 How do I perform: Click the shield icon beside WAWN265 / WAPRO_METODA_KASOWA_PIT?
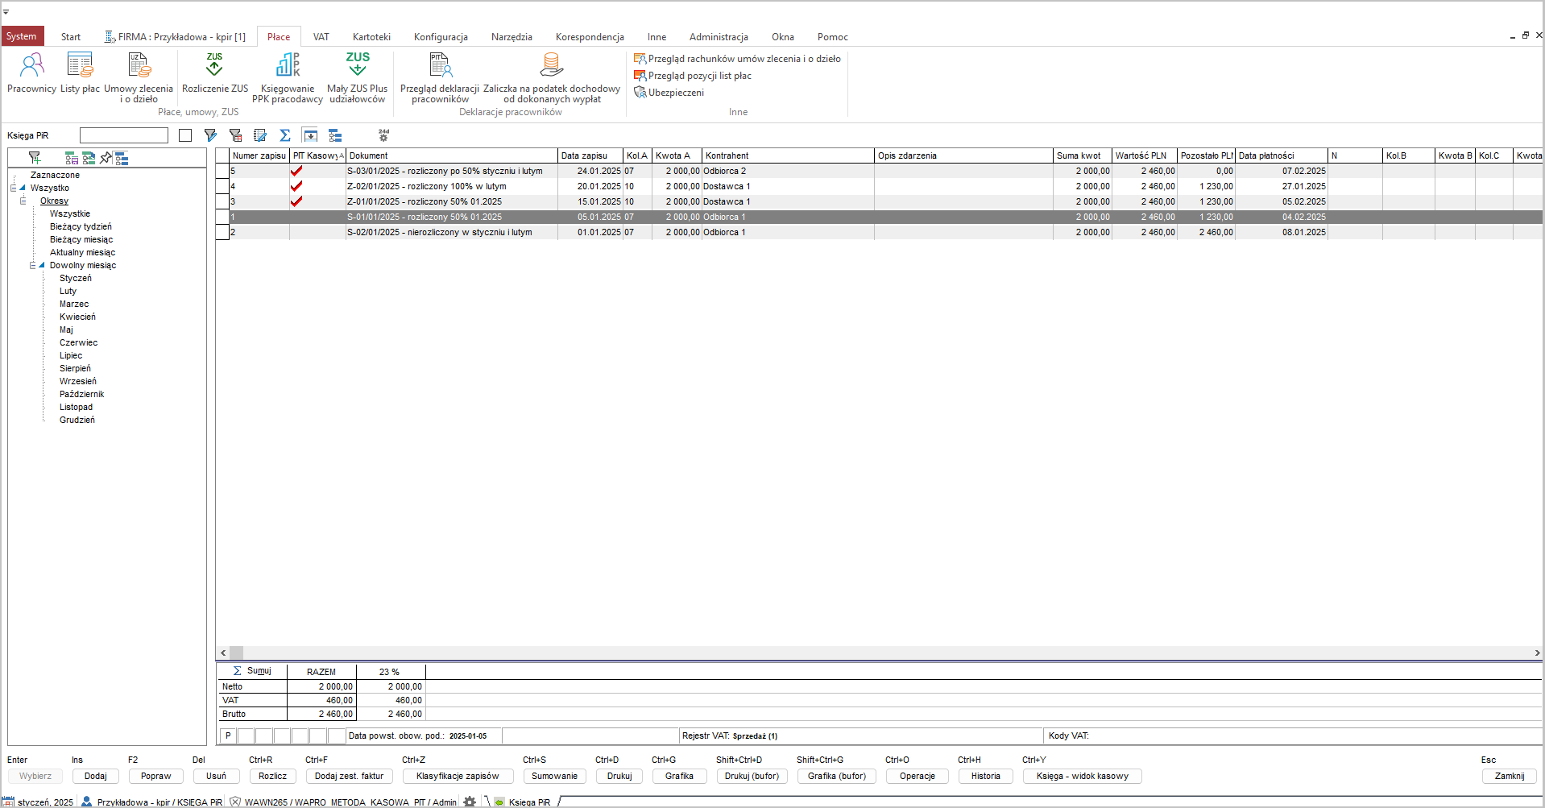click(x=235, y=802)
